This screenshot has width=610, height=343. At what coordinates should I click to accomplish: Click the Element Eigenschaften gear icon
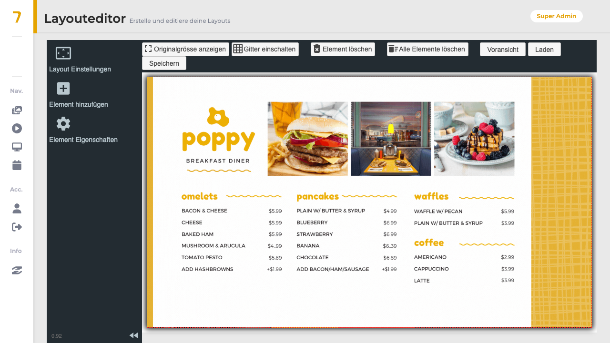click(x=63, y=124)
